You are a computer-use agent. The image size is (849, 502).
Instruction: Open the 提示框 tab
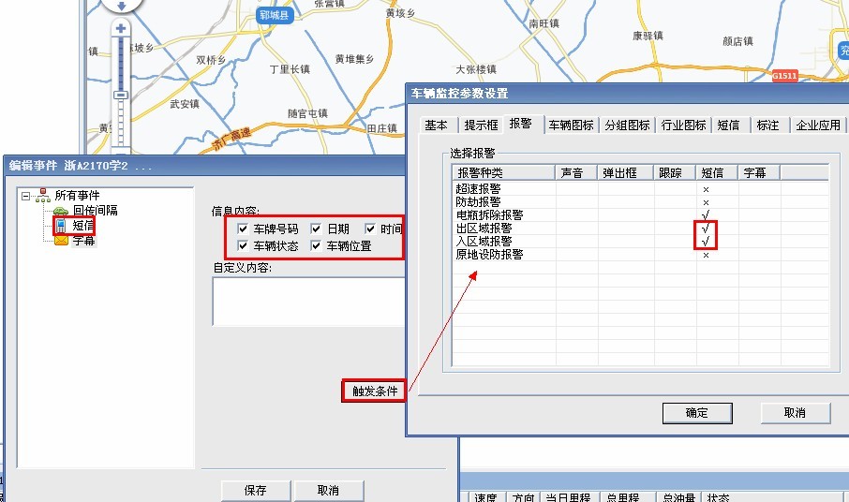(481, 125)
